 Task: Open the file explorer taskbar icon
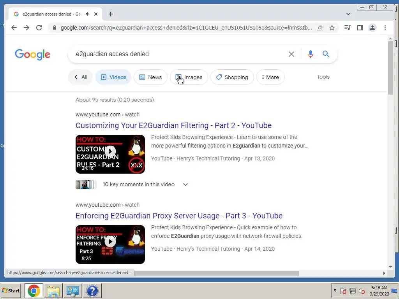(53, 290)
